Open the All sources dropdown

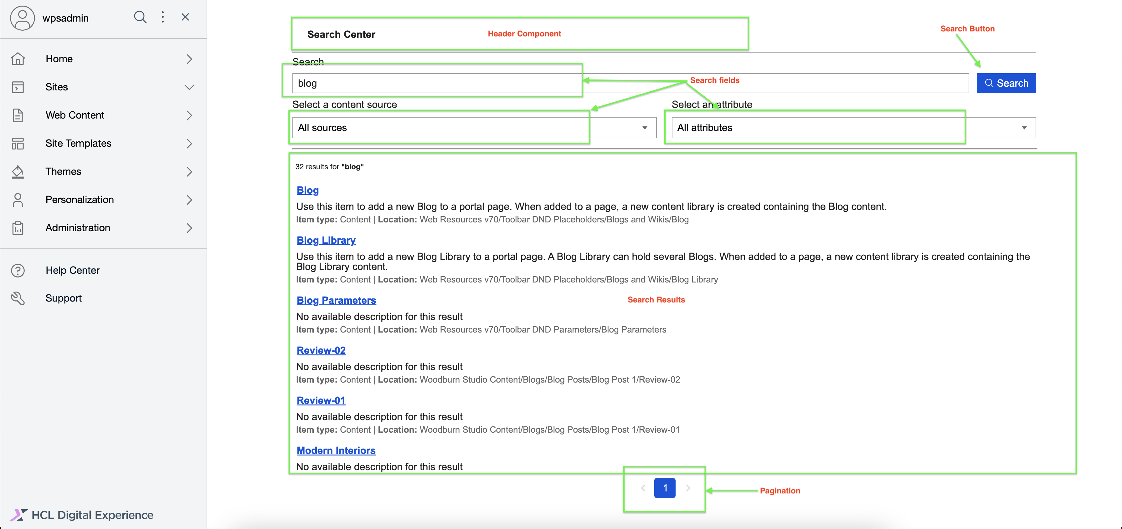(x=474, y=128)
